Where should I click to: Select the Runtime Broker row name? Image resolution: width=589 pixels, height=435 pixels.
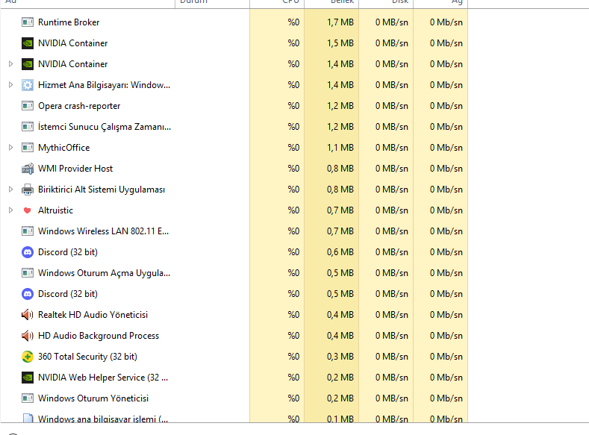(69, 22)
